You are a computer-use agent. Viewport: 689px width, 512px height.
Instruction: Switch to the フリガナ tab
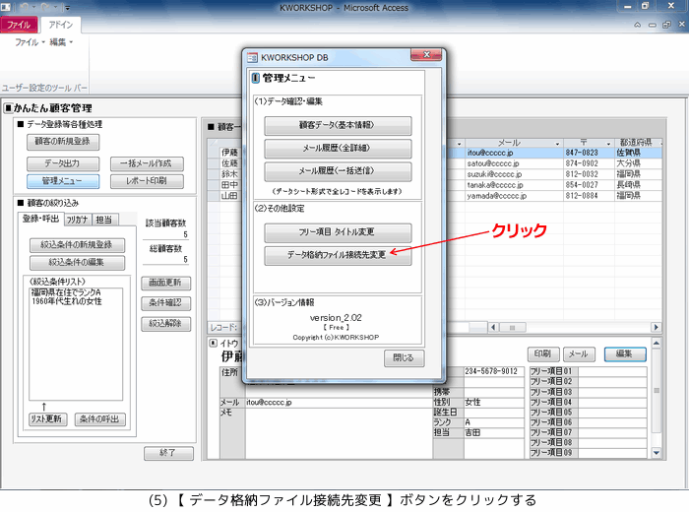point(78,220)
